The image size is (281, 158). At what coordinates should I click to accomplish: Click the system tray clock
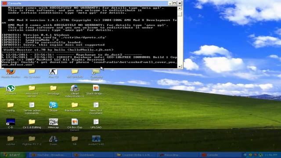(x=270, y=155)
